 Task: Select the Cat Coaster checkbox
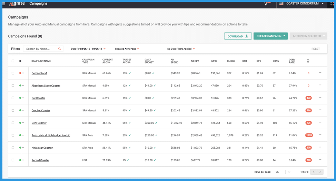[x=13, y=98]
